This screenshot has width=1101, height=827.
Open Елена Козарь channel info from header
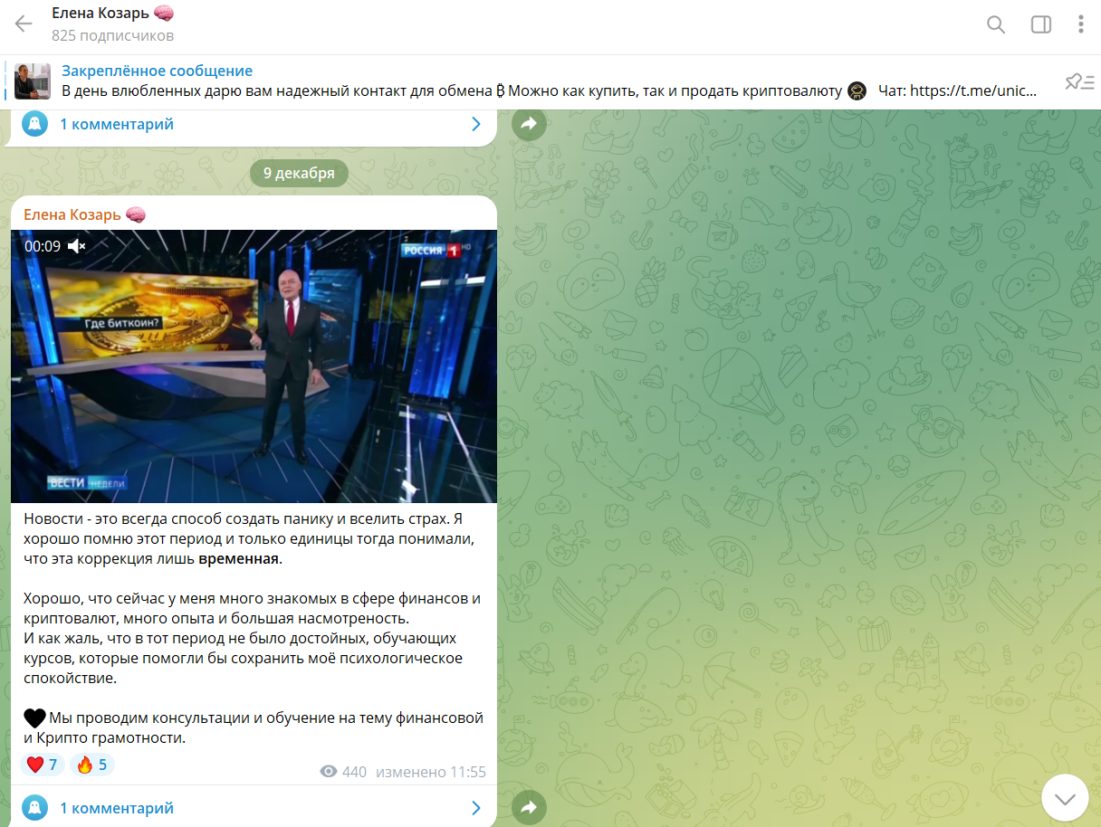pyautogui.click(x=113, y=24)
